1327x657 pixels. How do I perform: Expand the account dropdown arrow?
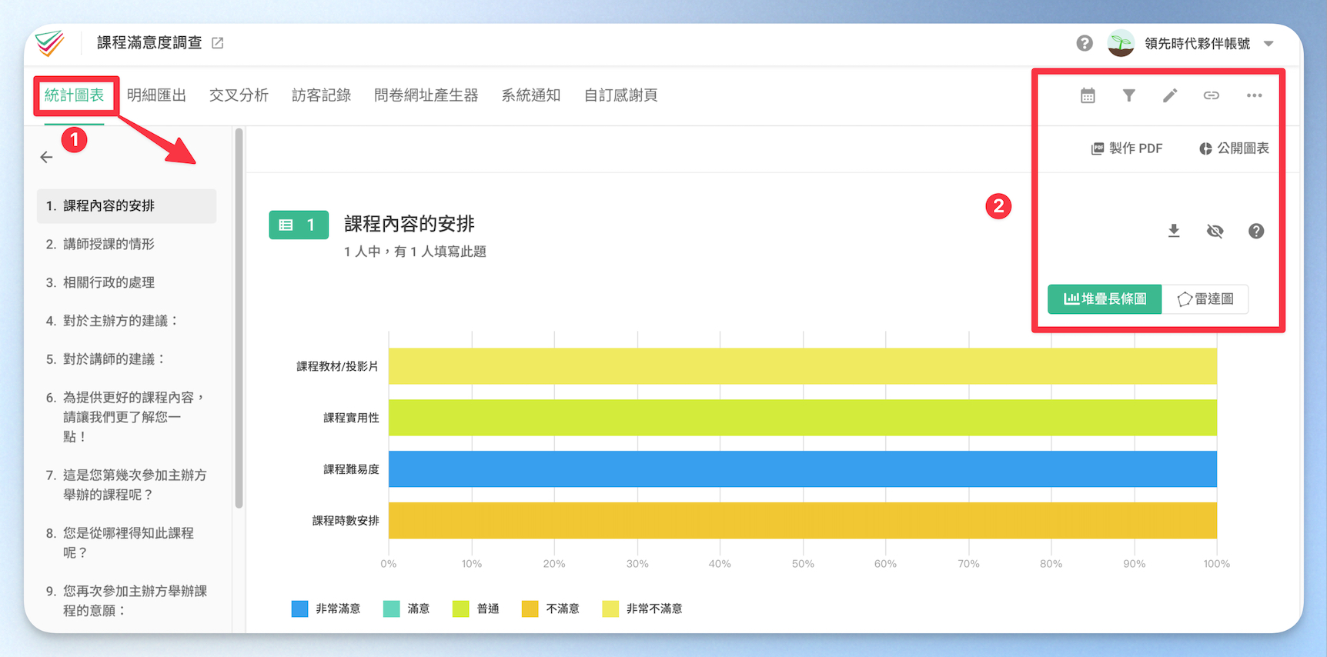[x=1269, y=44]
